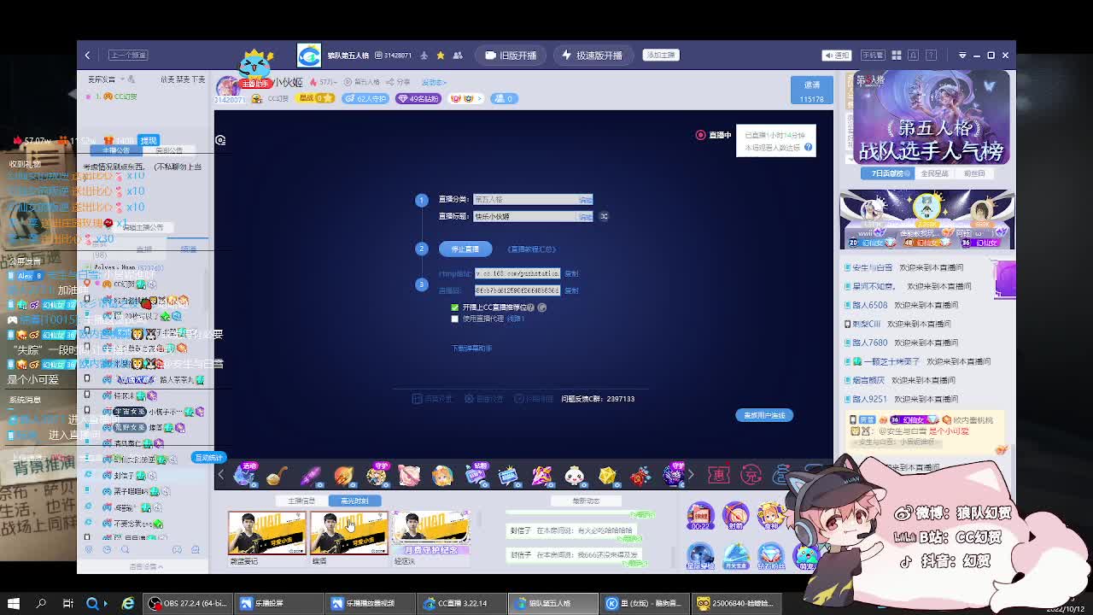
Task: Open 旧版开播 legacy streaming mode
Action: 511,56
